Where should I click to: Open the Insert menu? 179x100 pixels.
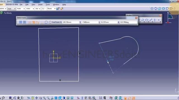tap(40, 4)
